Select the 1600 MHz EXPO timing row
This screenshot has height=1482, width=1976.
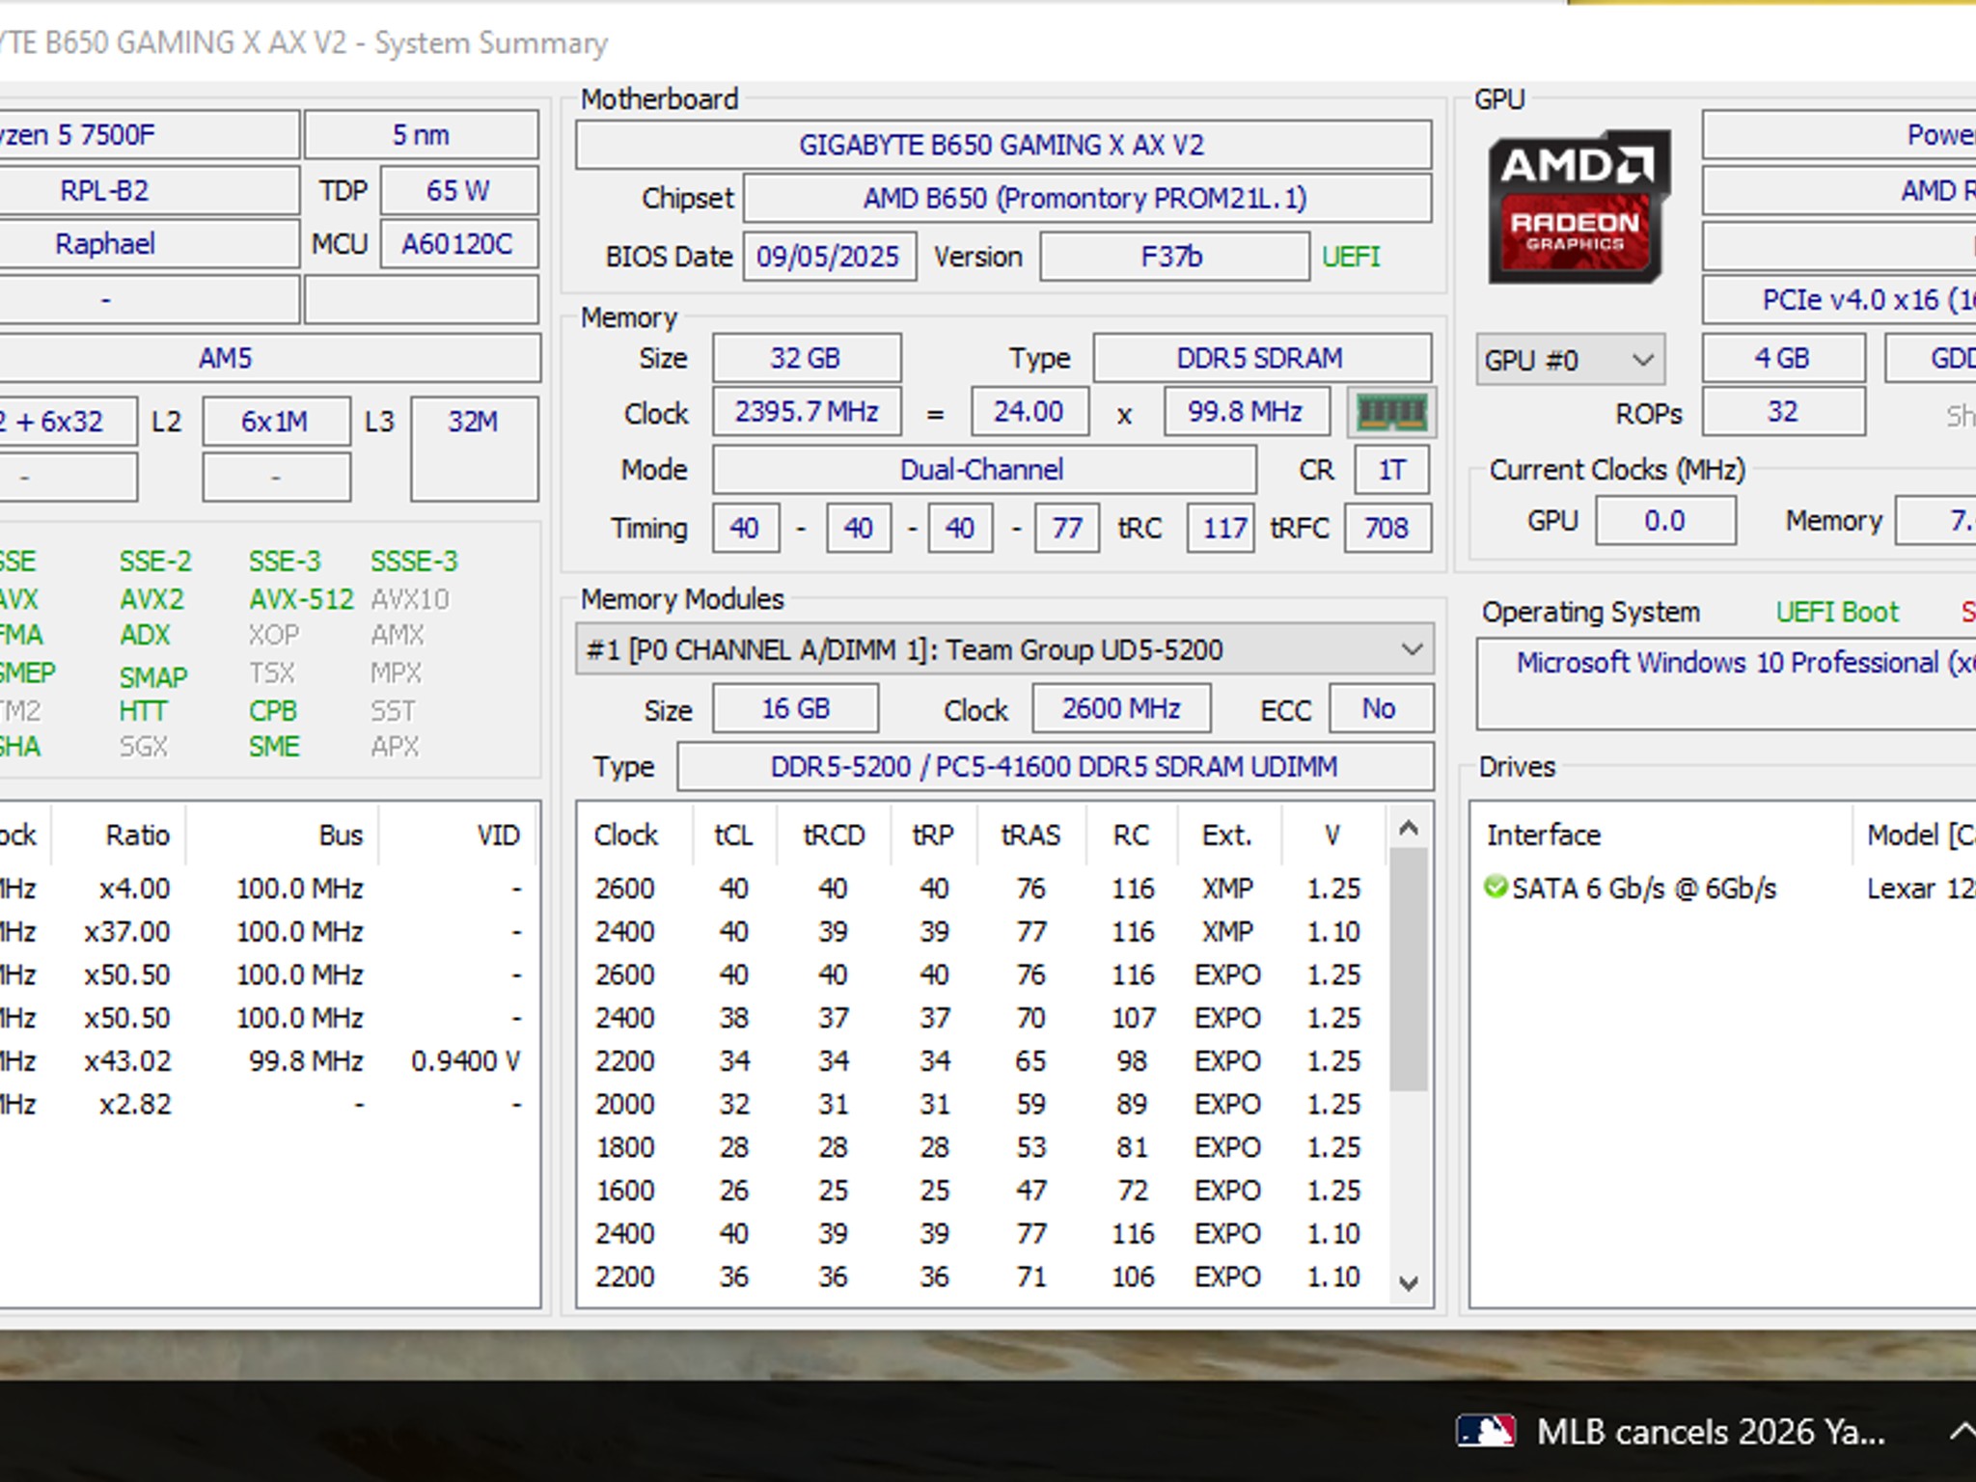[x=982, y=1190]
